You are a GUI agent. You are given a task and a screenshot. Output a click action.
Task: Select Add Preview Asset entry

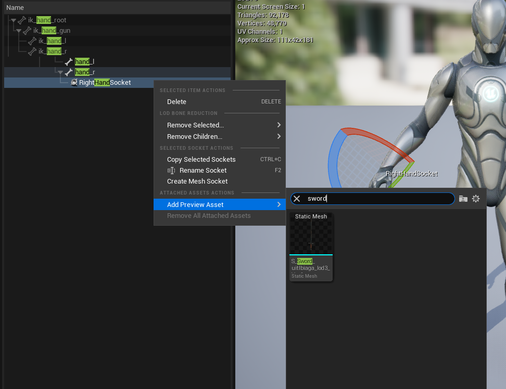pos(220,204)
